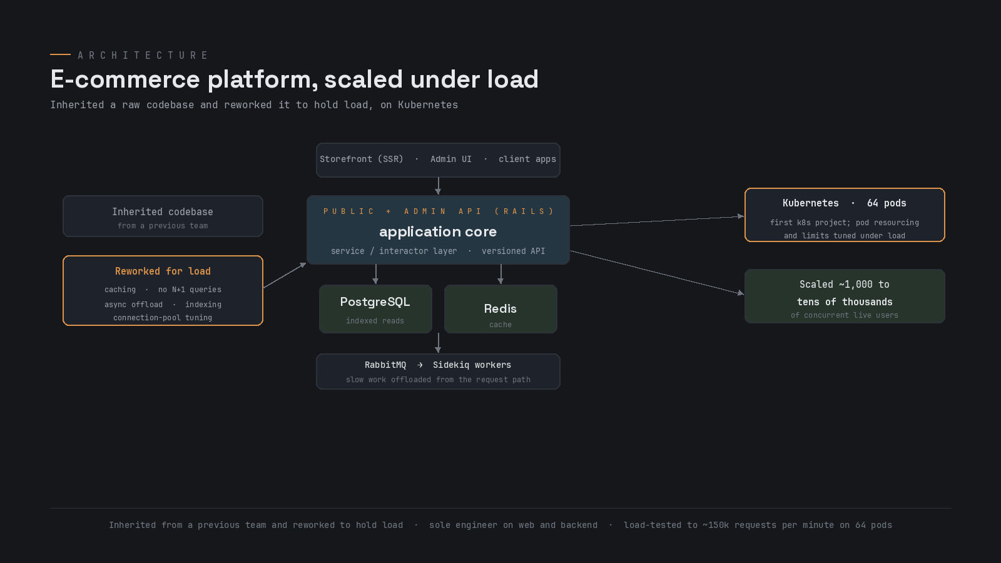Click 'of concurrent live users' caption
This screenshot has width=1001, height=563.
click(845, 315)
